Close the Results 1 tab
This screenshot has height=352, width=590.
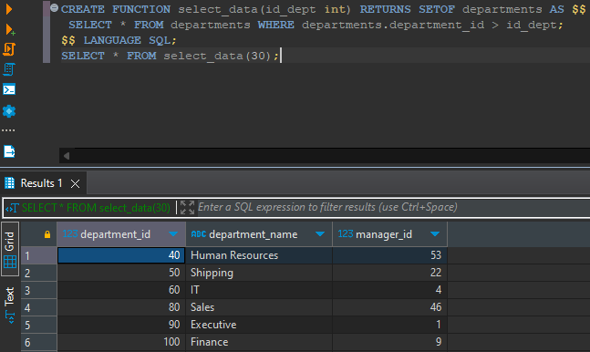[76, 183]
